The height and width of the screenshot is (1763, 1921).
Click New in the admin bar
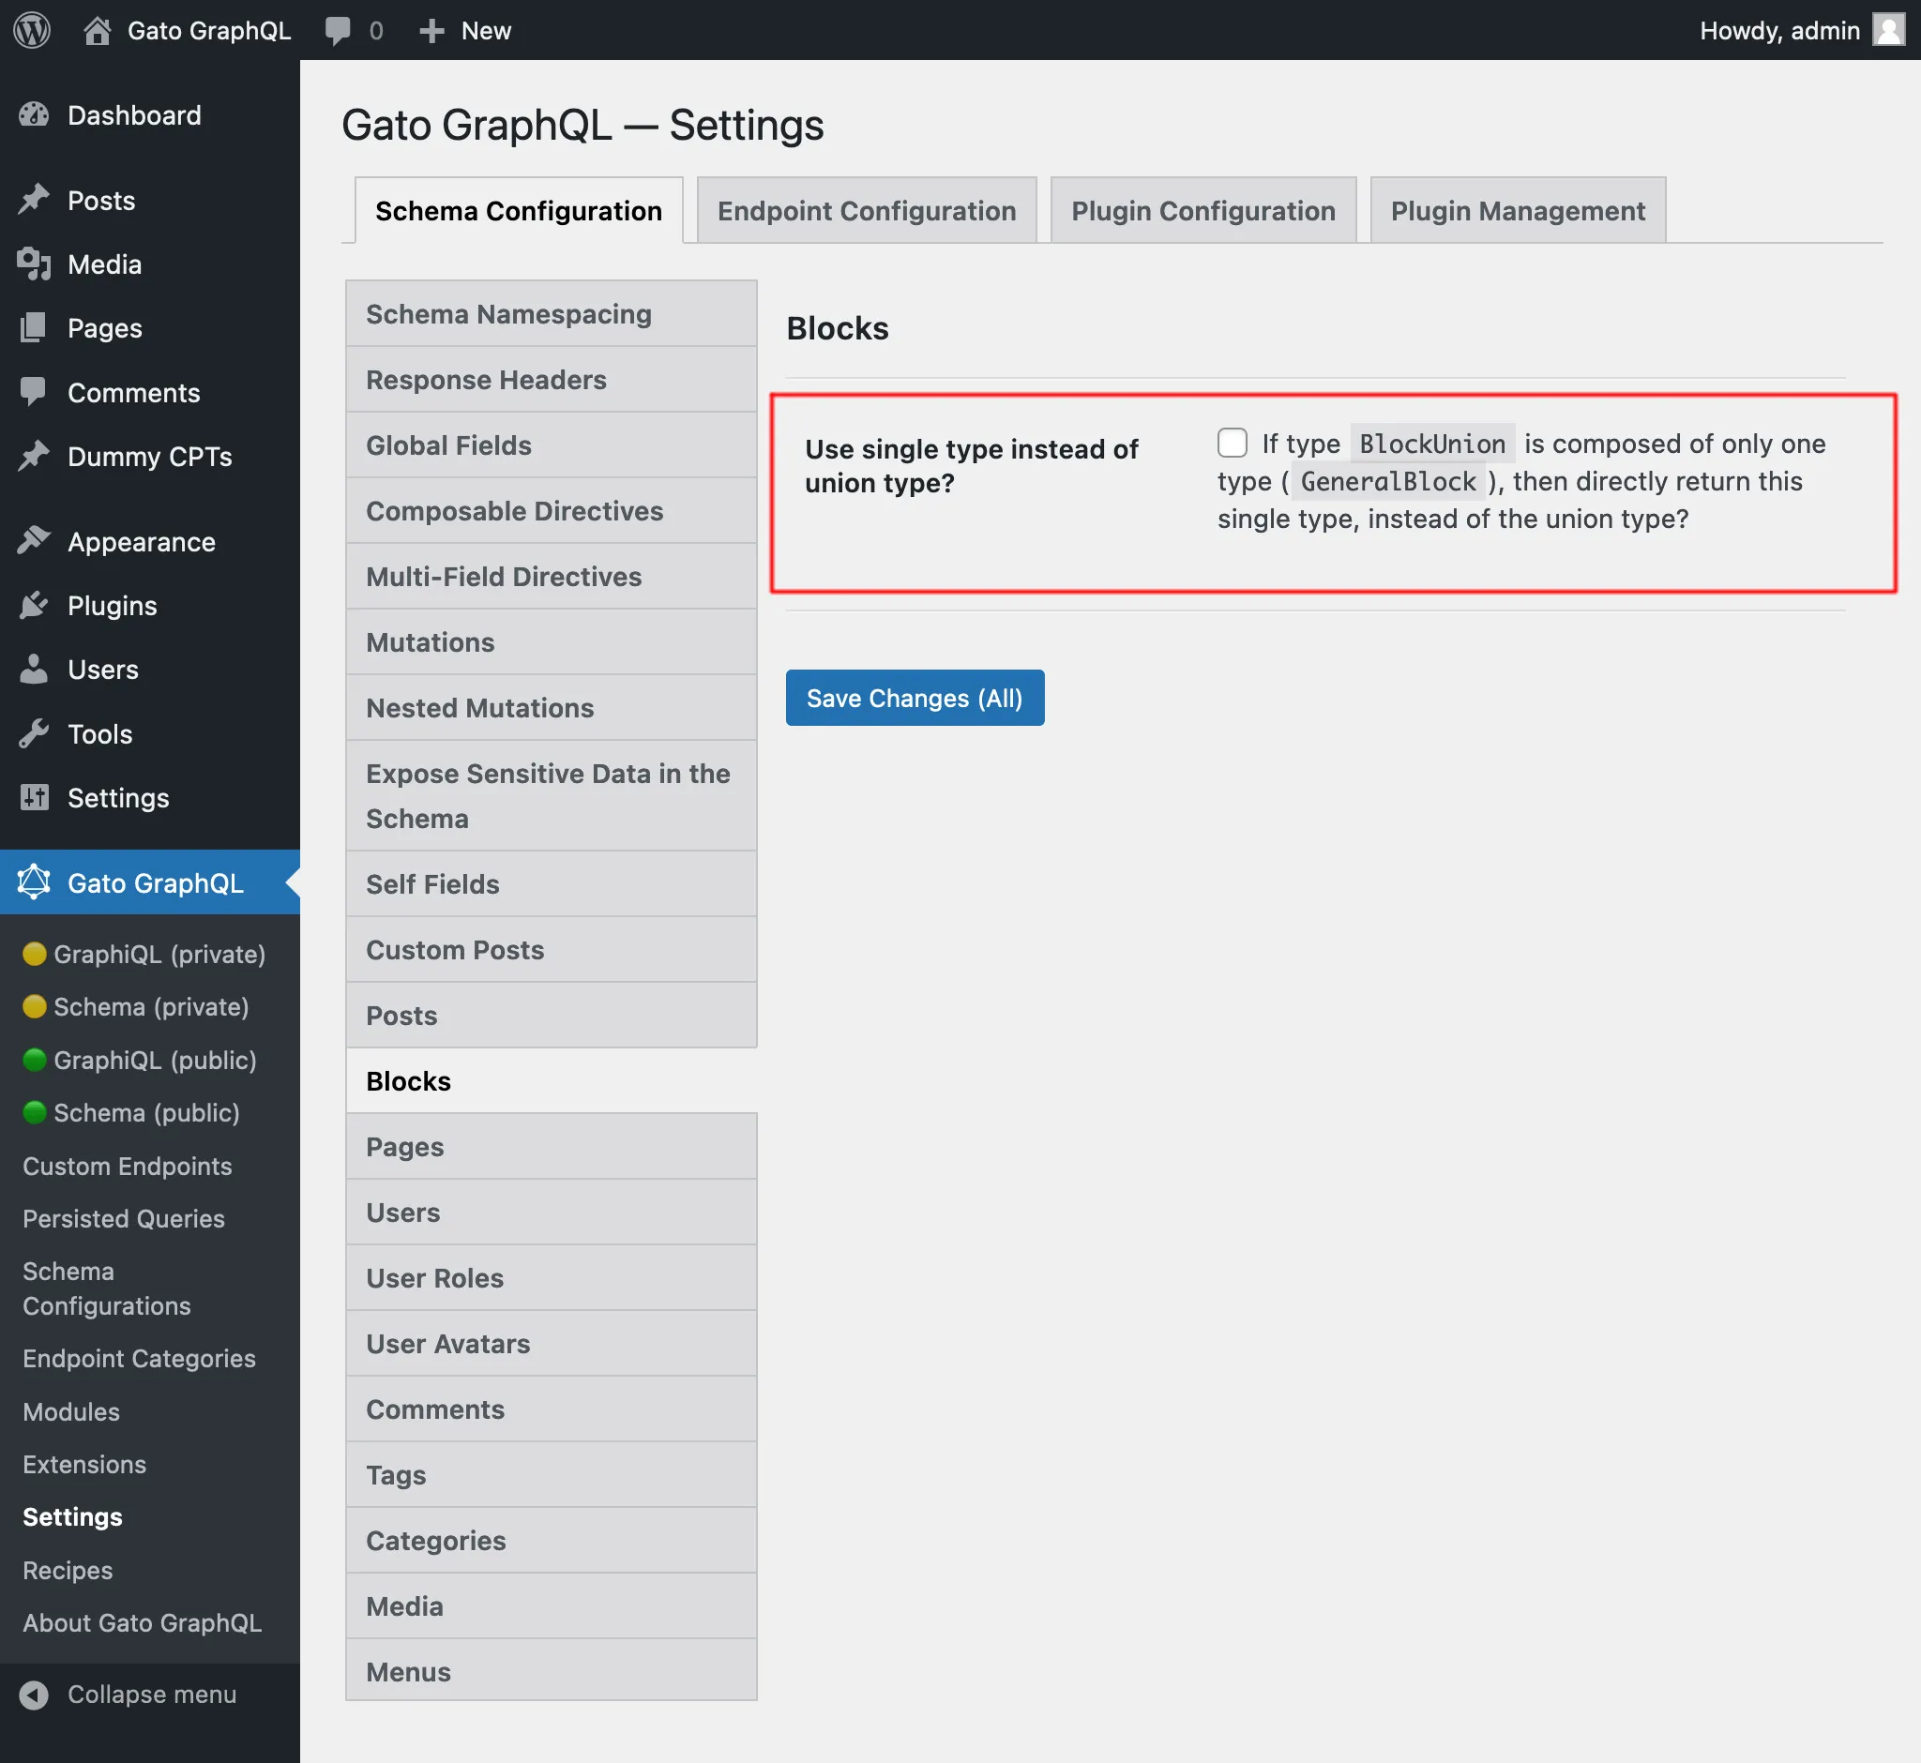click(487, 31)
